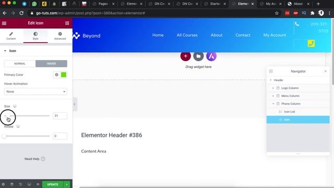The width and height of the screenshot is (334, 188).
Task: Open the History icon in footer
Action: (x=20, y=184)
